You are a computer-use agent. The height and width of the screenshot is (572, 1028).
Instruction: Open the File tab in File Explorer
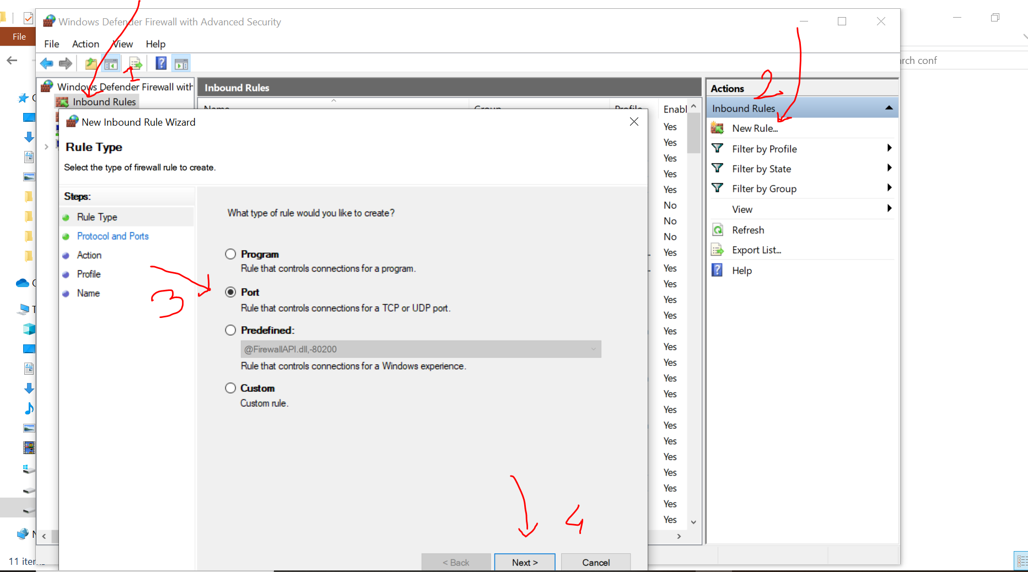click(19, 36)
